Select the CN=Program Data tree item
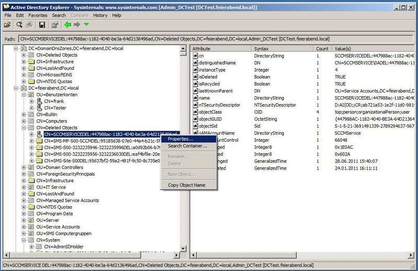 point(55,213)
